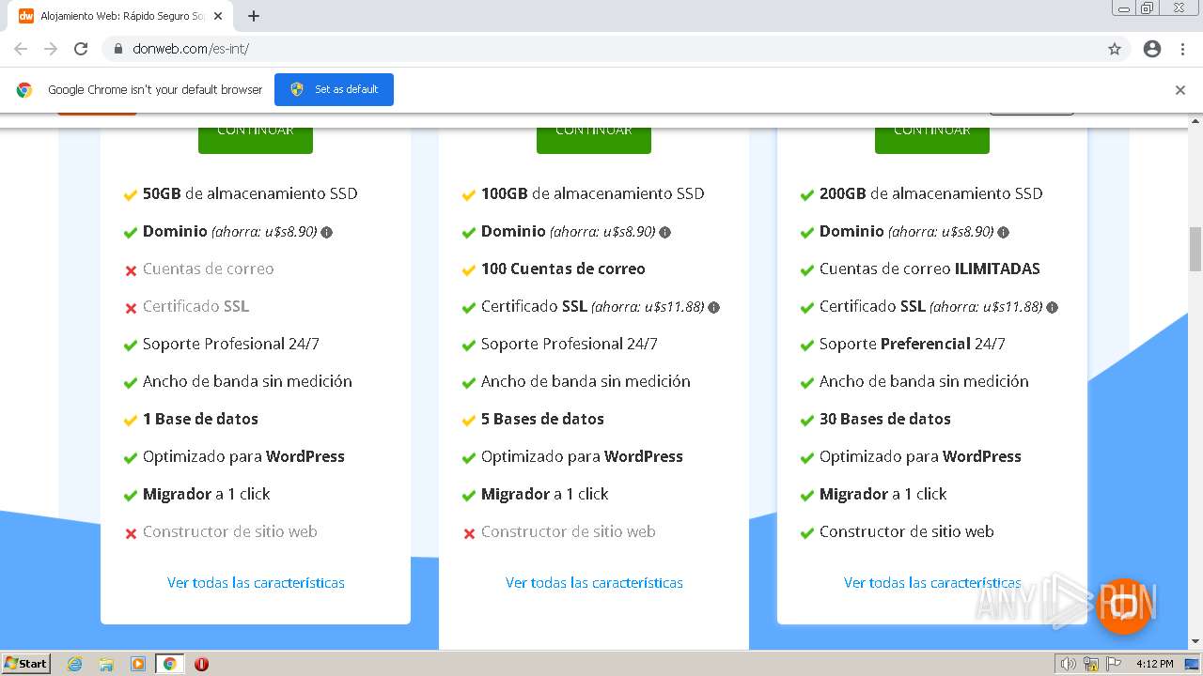Open File Explorer folder icon on taskbar

[x=106, y=664]
